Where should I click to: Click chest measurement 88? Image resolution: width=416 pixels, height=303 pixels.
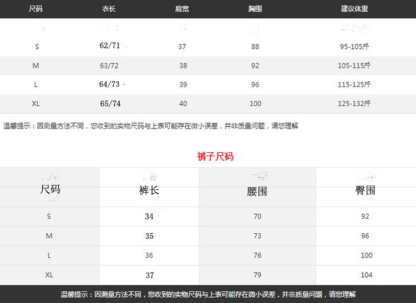point(255,47)
